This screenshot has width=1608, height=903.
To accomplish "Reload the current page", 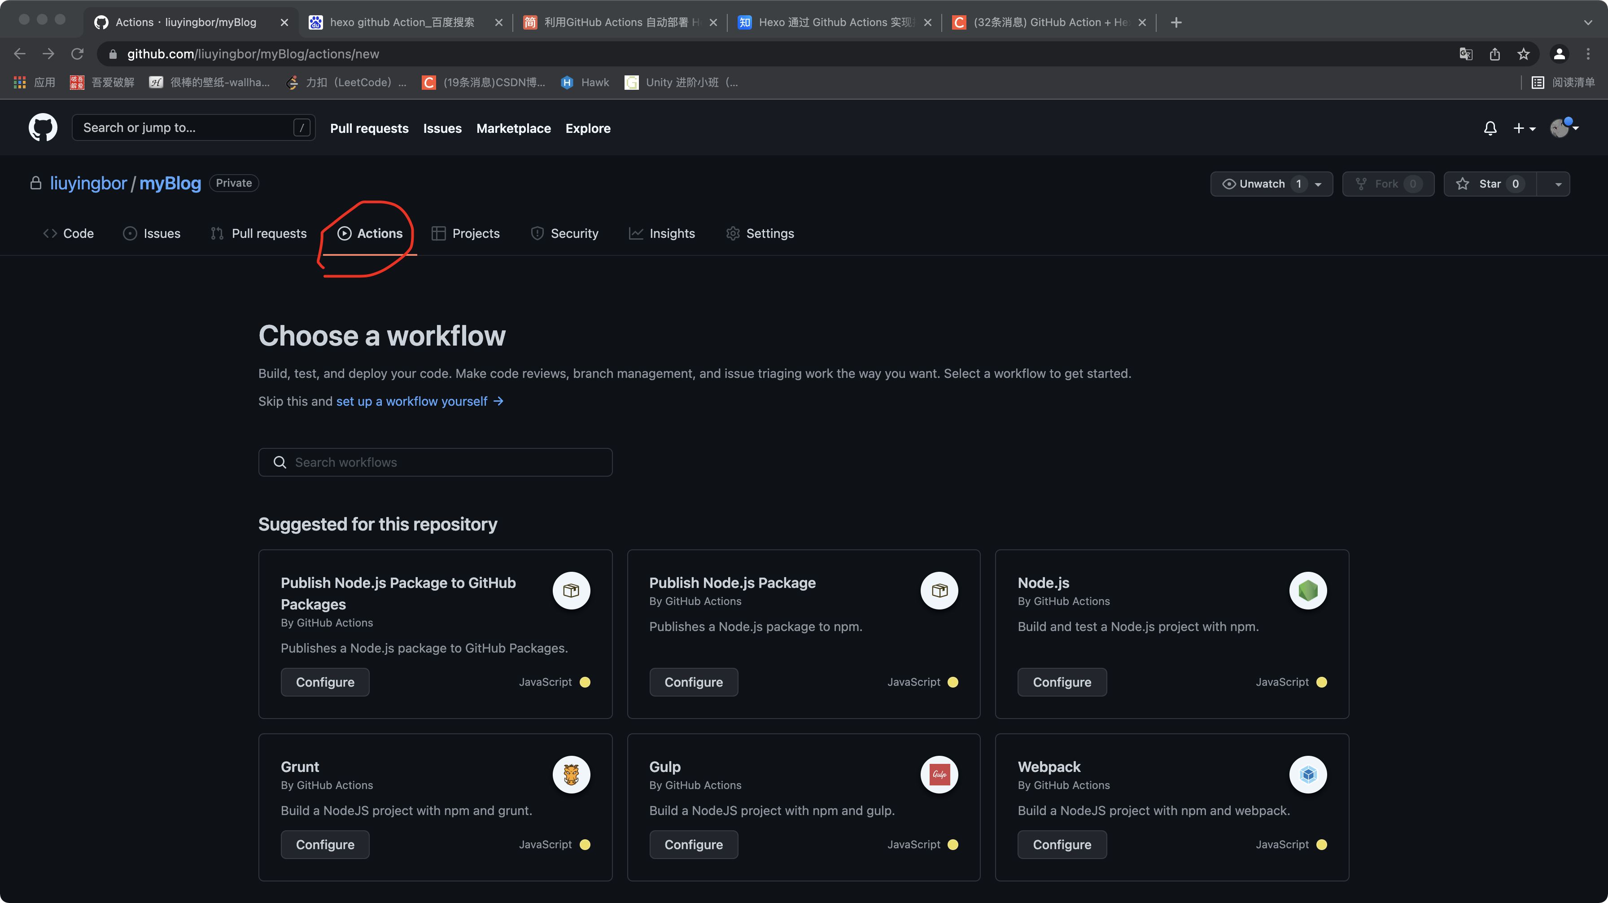I will [78, 54].
